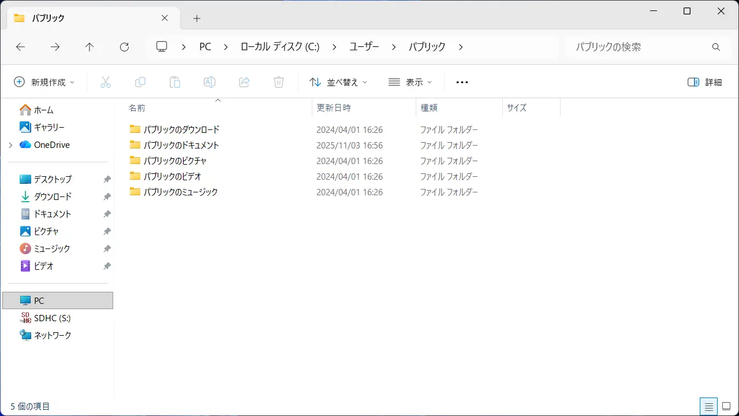The height and width of the screenshot is (416, 739).
Task: Open the 新規作成 dropdown
Action: (x=44, y=82)
